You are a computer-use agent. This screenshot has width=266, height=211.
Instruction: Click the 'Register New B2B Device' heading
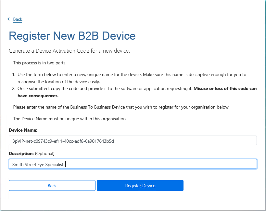click(72, 36)
